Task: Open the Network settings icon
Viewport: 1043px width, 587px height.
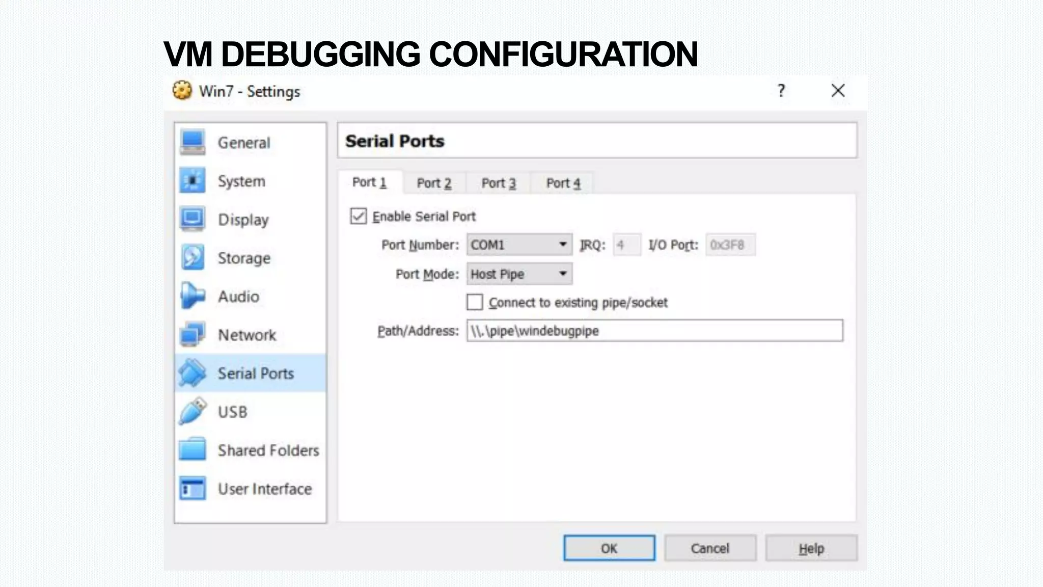Action: 193,335
